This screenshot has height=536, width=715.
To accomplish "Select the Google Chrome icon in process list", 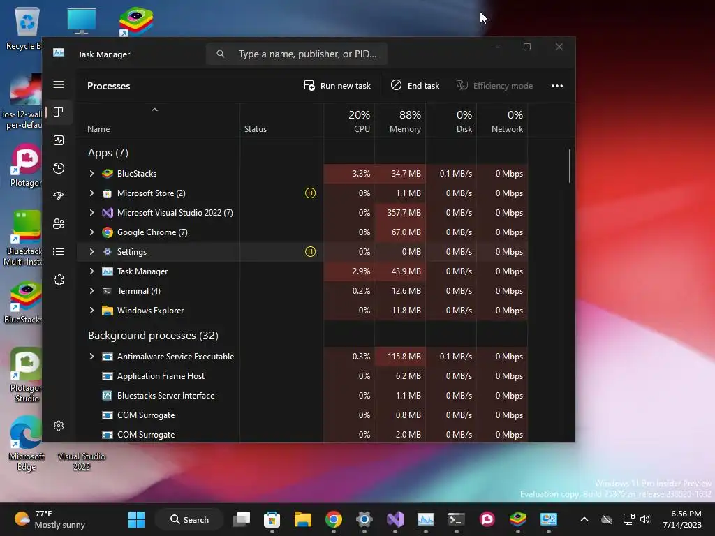I will tap(107, 232).
